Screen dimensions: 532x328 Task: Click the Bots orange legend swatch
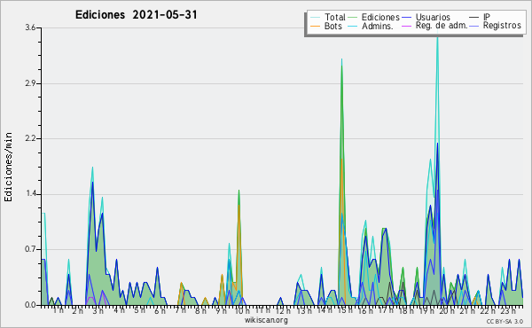click(315, 26)
